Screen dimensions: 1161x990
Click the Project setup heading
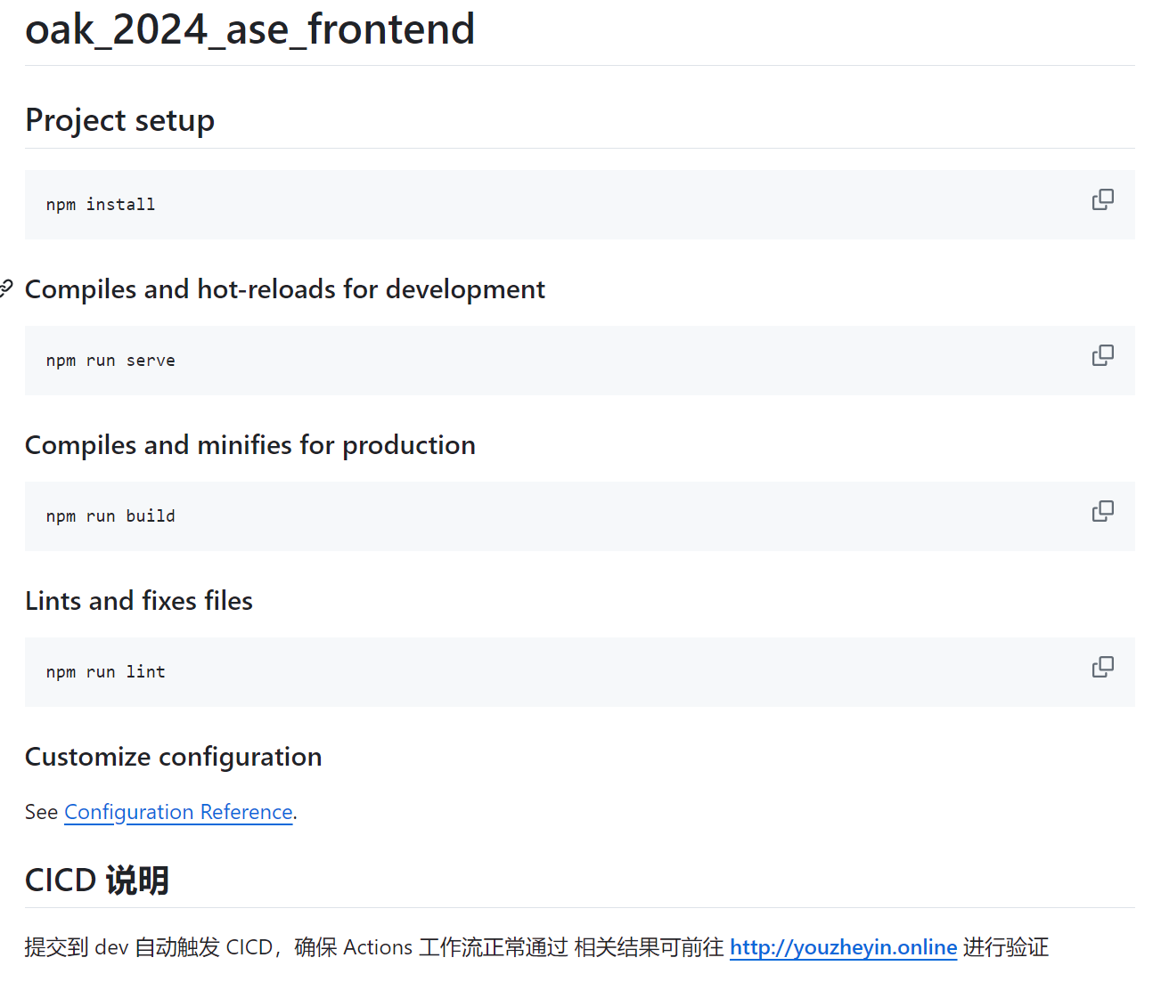coord(119,120)
